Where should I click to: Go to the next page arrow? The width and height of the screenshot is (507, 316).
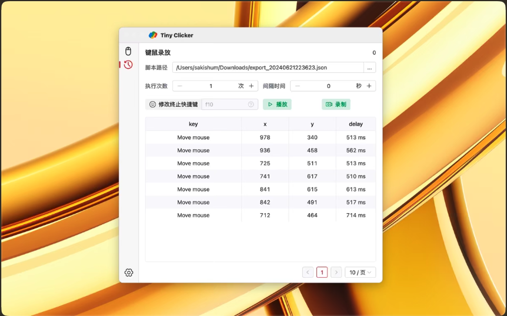336,273
